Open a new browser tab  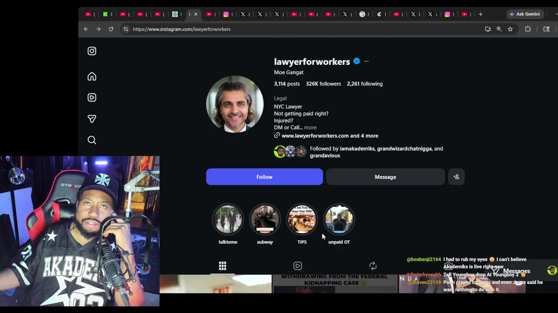coord(481,14)
